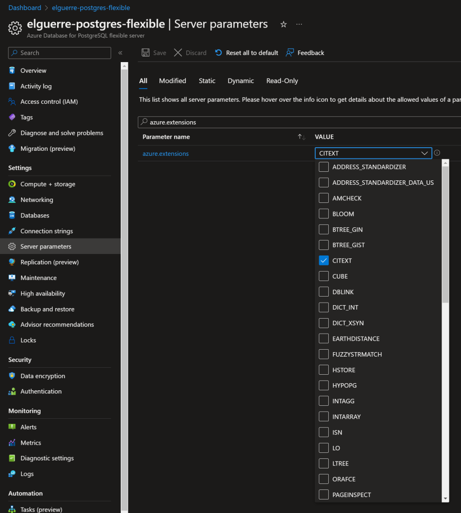Open the Metrics chart icon in sidebar
Viewport: 461px width, 513px height.
tap(12, 443)
